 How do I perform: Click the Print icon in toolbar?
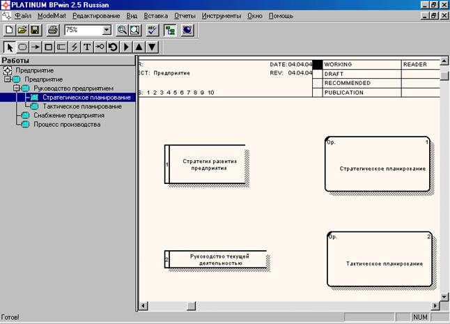[x=53, y=30]
